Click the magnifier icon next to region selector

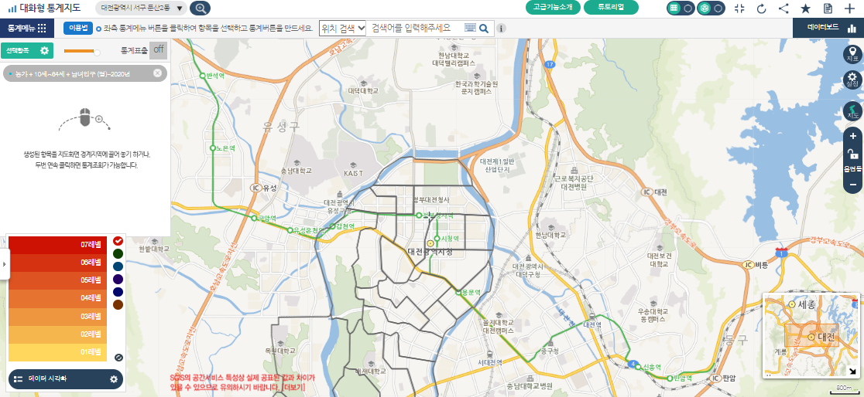(200, 8)
